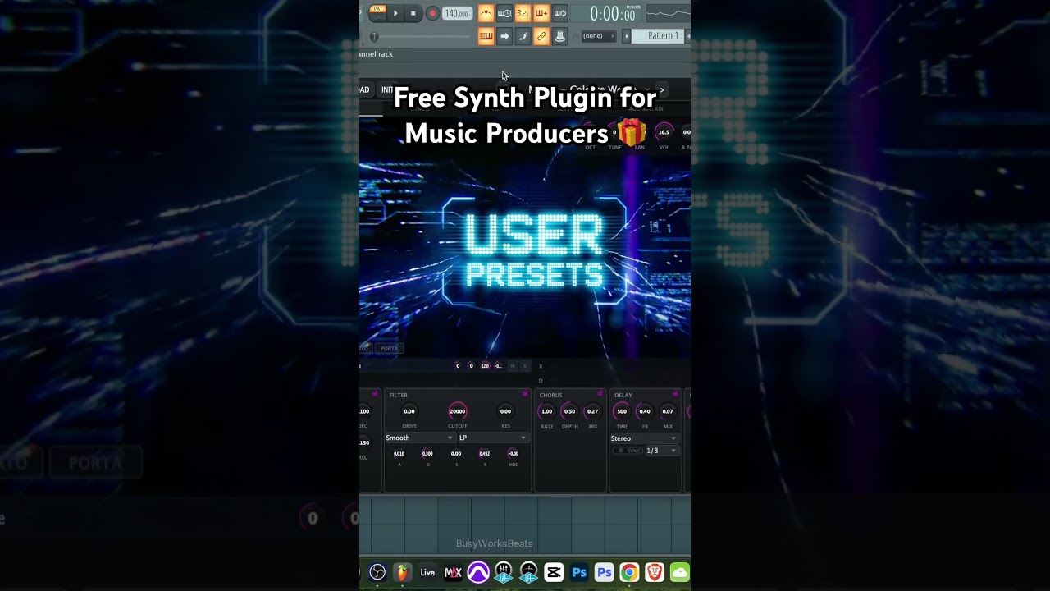Open FL Studio from the dock

tap(402, 573)
